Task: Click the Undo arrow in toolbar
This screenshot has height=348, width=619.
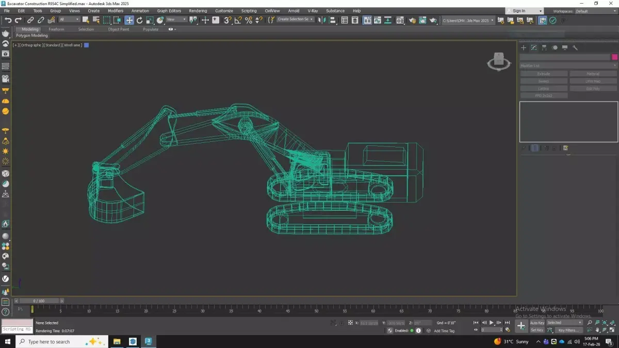Action: [x=8, y=20]
